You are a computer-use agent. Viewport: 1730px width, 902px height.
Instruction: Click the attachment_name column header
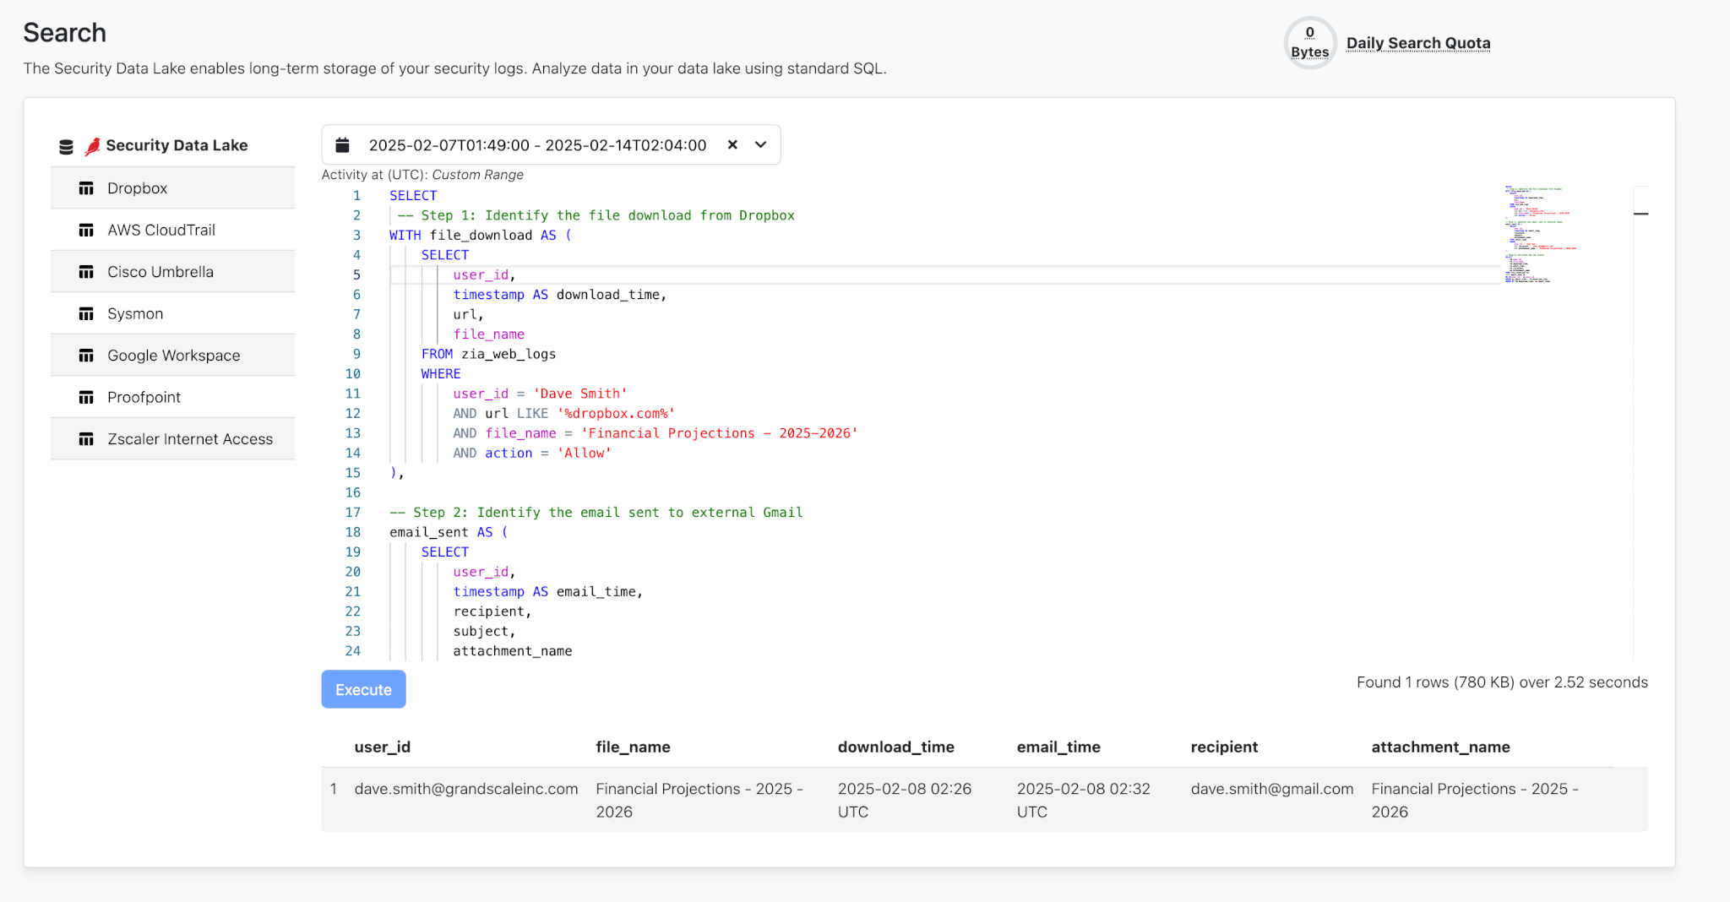click(1440, 747)
